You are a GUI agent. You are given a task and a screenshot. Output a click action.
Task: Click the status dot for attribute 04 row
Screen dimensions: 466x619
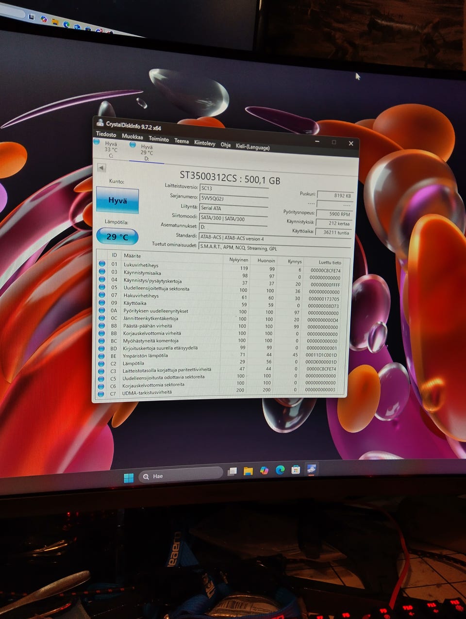[x=102, y=279]
